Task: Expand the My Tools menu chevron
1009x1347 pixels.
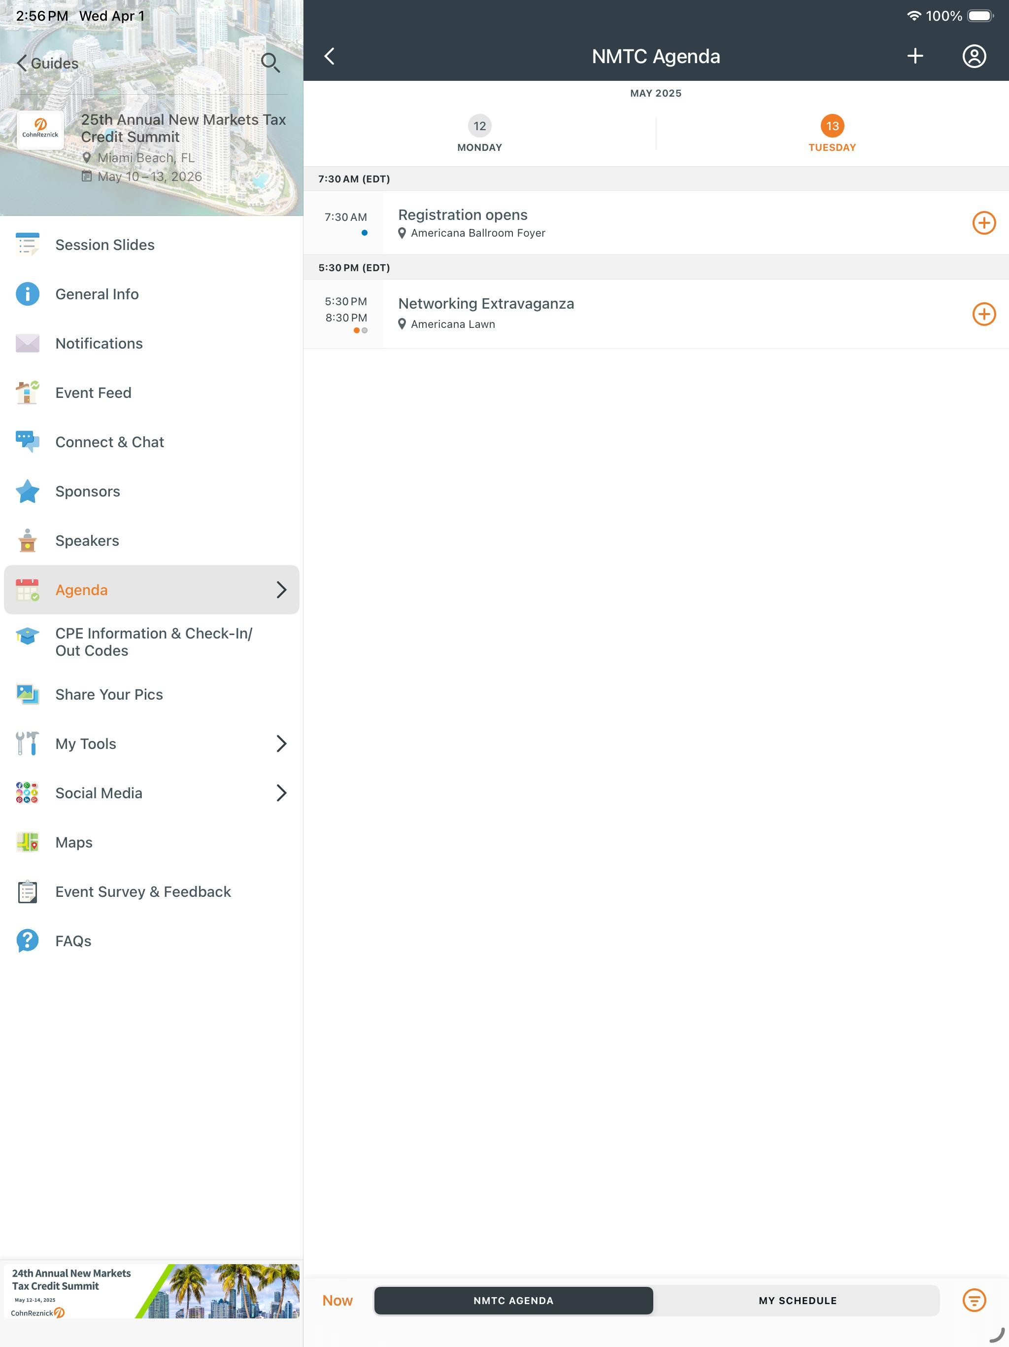Action: pos(281,744)
